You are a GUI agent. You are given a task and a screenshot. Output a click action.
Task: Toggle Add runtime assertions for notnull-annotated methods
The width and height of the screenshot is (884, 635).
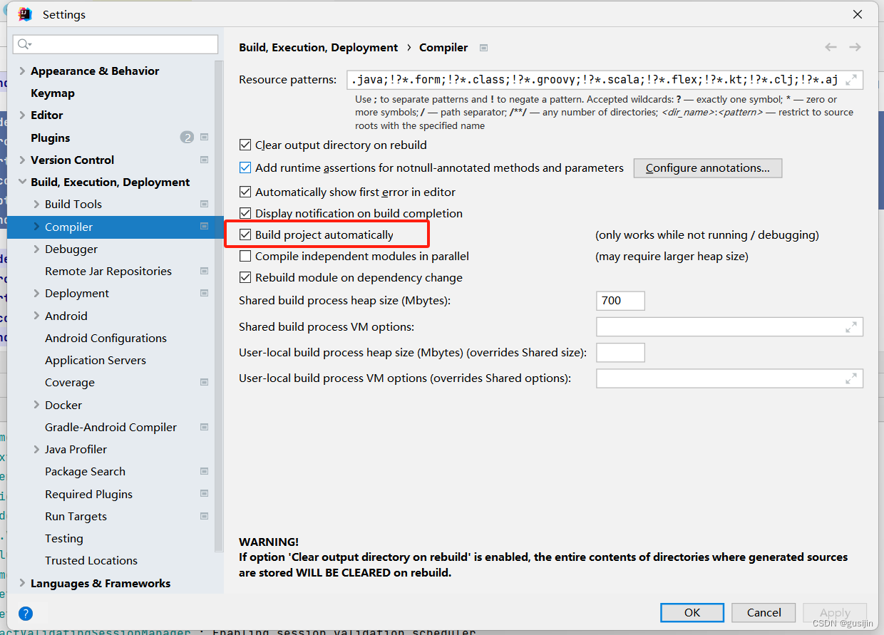click(245, 168)
